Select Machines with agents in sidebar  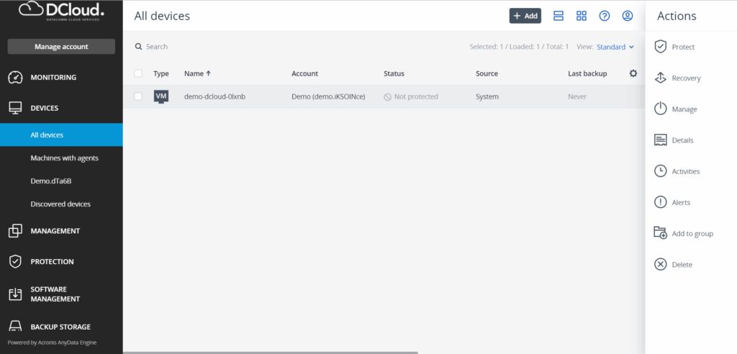click(x=64, y=158)
